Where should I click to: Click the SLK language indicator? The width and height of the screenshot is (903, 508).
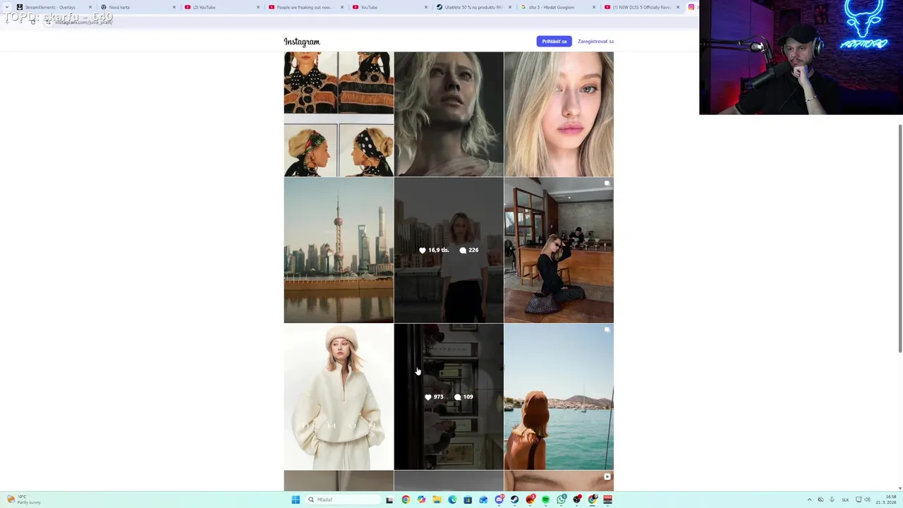pos(845,500)
